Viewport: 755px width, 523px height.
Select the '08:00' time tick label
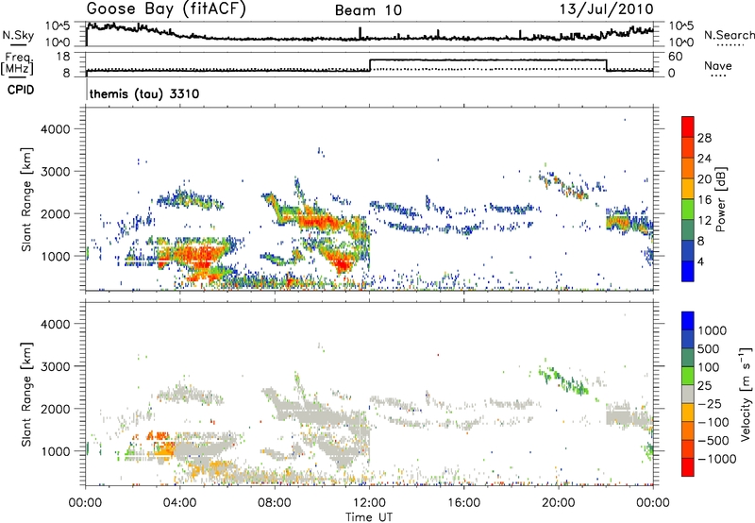[275, 503]
